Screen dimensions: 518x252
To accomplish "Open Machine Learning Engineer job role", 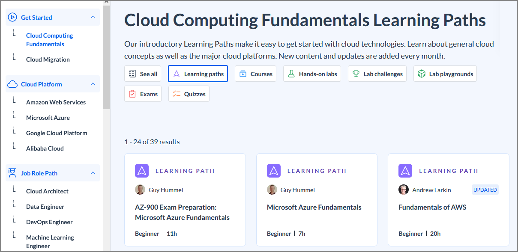I will (50, 242).
